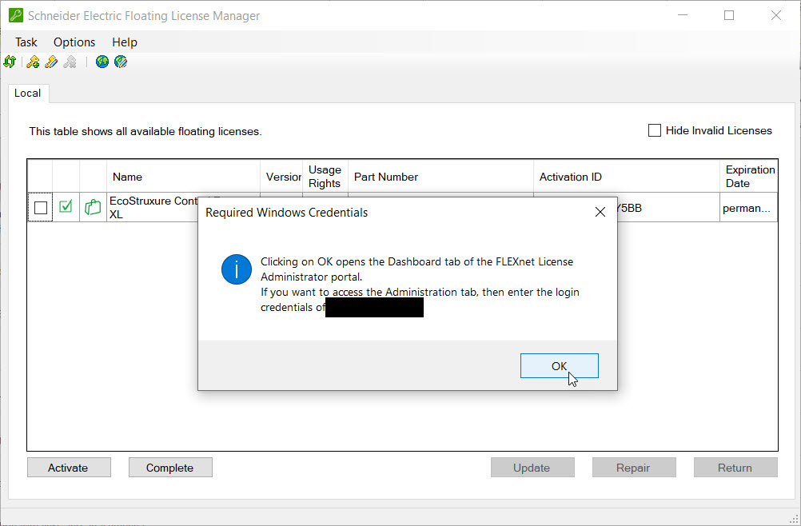Click the green key application icon in title bar

click(x=16, y=15)
